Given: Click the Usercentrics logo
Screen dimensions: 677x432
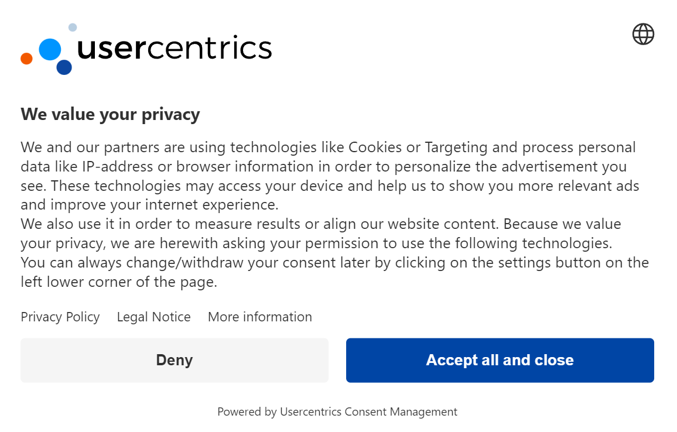Looking at the screenshot, I should [x=145, y=50].
